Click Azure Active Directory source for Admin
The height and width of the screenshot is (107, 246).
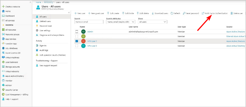point(236,32)
